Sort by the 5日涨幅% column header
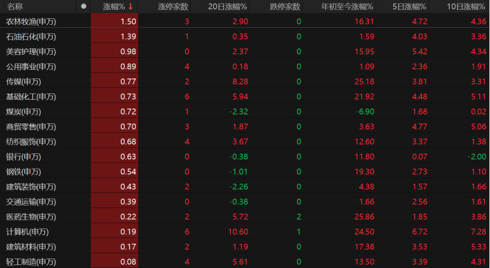 [x=409, y=6]
